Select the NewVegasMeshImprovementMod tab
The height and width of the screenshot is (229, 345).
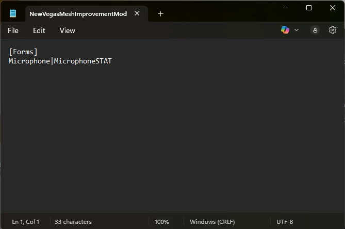(x=77, y=14)
